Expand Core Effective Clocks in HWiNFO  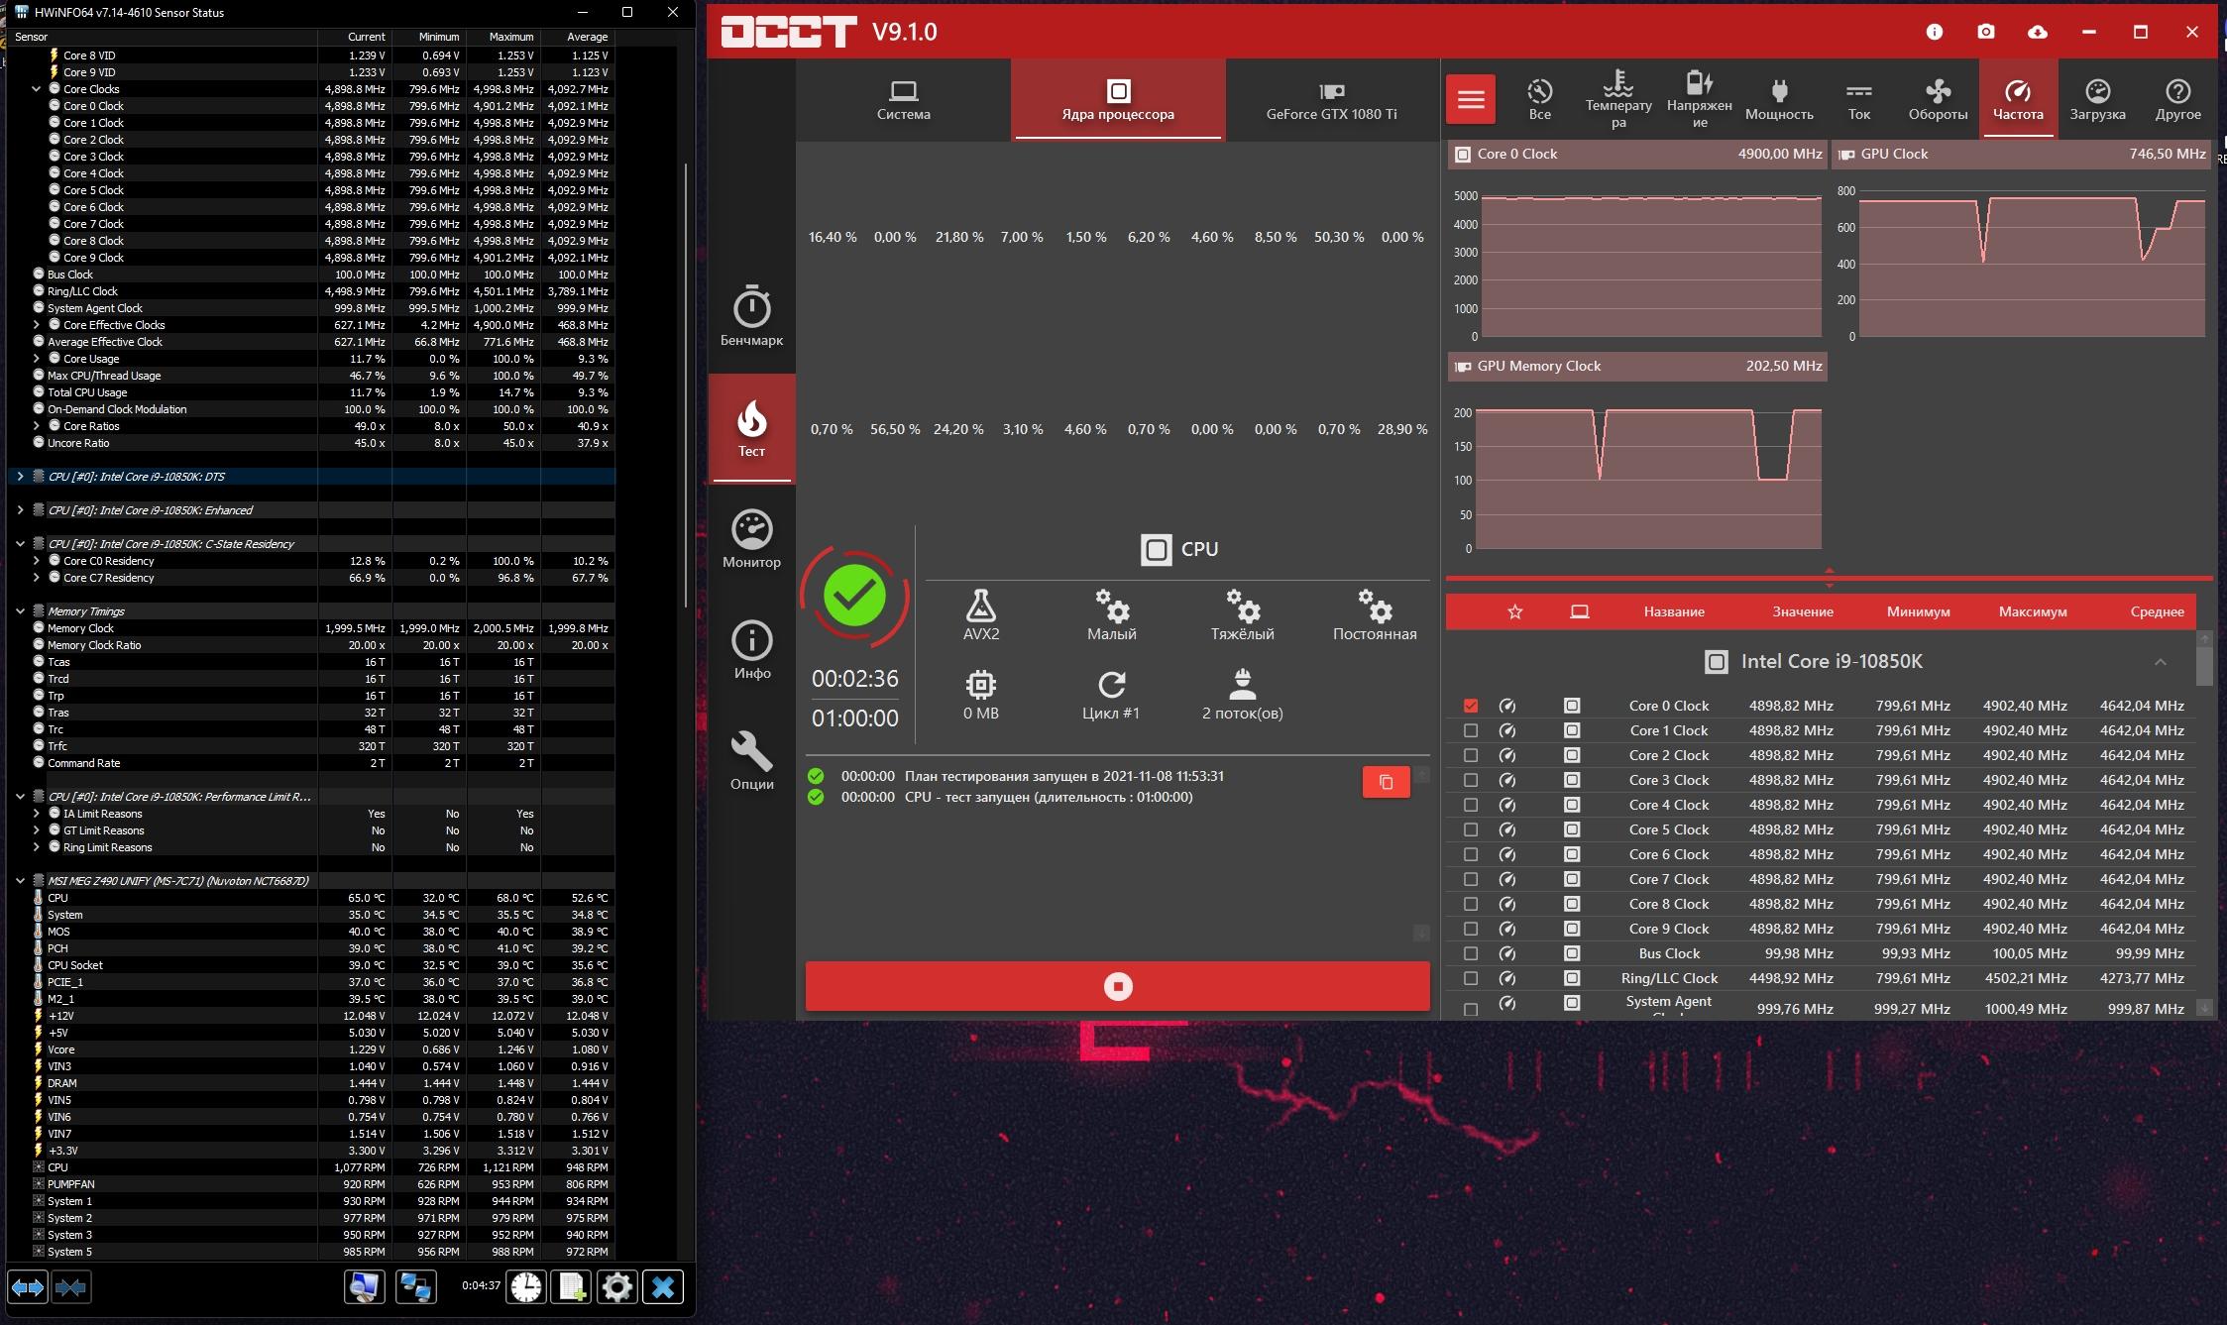pyautogui.click(x=37, y=325)
